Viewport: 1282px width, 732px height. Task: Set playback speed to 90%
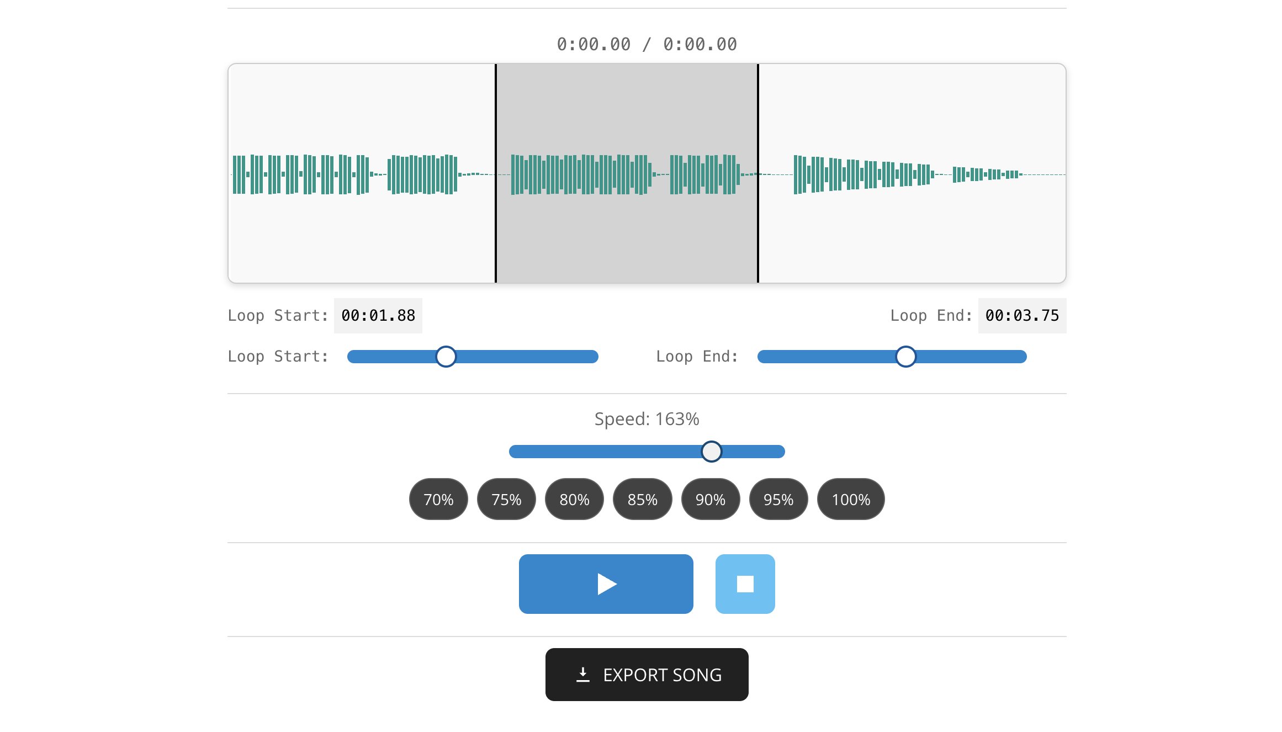pyautogui.click(x=711, y=499)
